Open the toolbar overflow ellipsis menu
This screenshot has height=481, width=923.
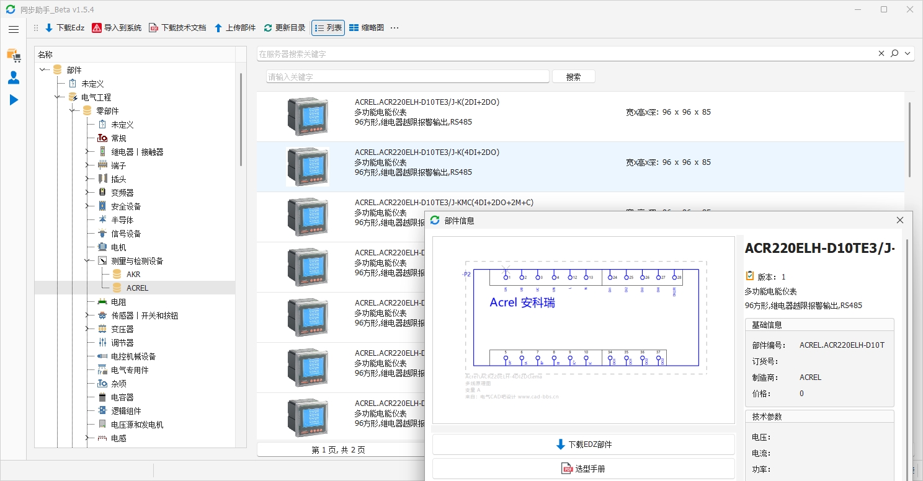[395, 28]
